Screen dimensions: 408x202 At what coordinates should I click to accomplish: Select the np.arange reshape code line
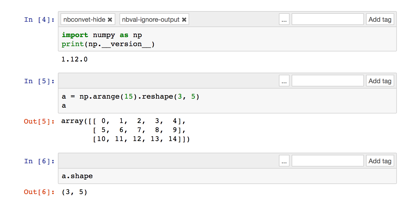130,96
